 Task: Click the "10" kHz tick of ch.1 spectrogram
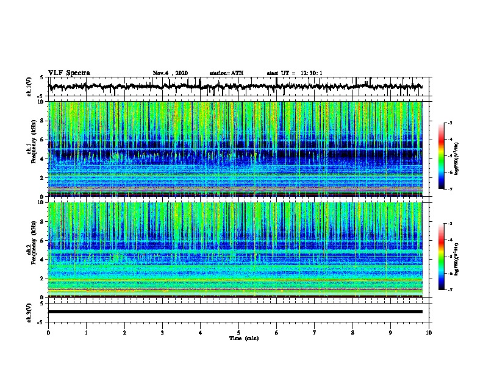click(41, 102)
